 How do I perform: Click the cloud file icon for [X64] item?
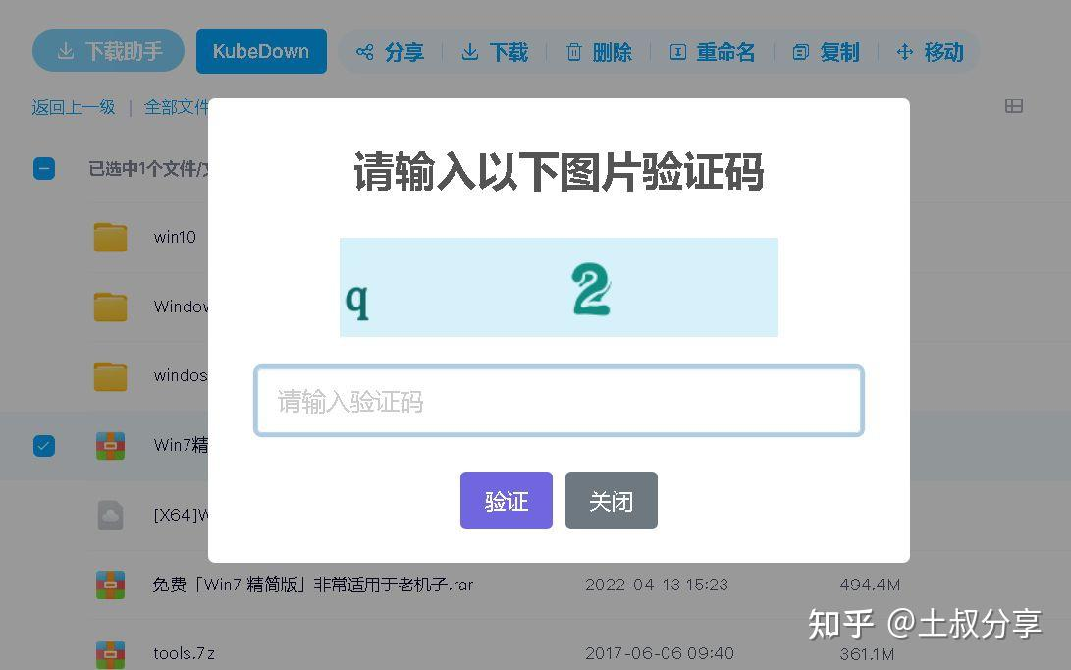pos(110,515)
